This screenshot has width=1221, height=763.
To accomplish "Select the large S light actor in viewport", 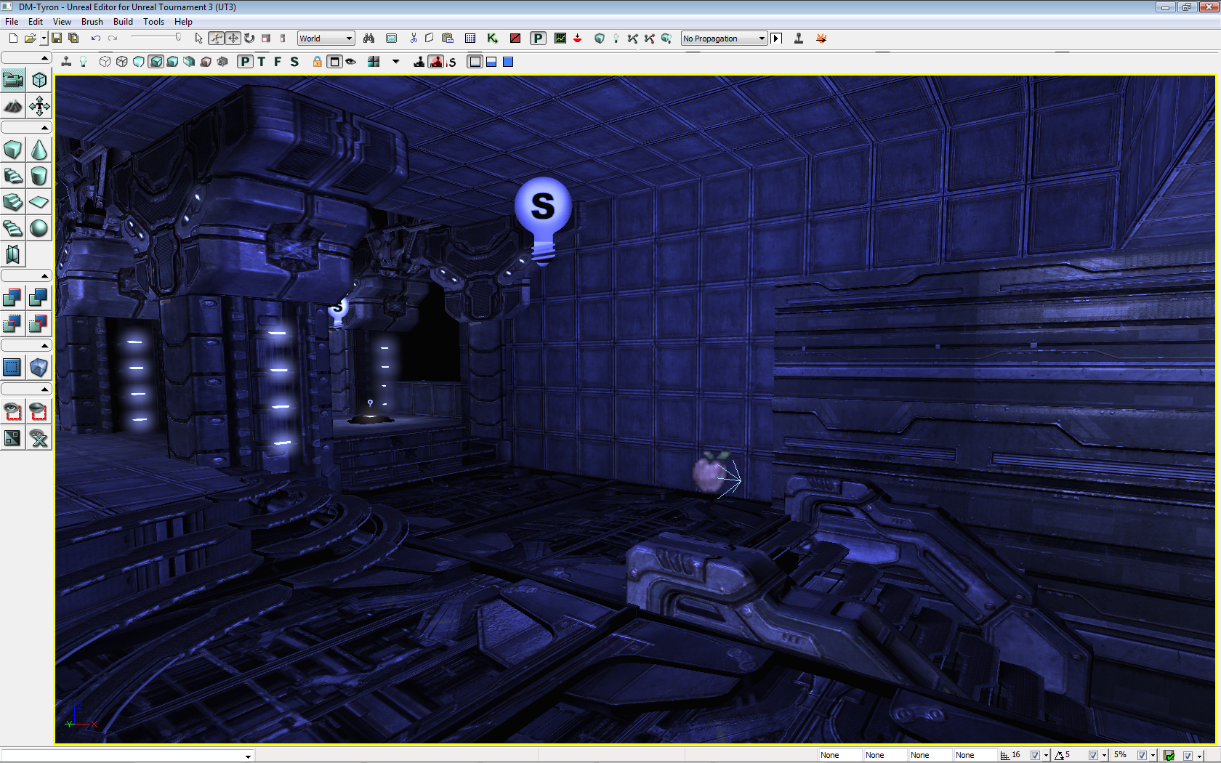I will [x=543, y=219].
